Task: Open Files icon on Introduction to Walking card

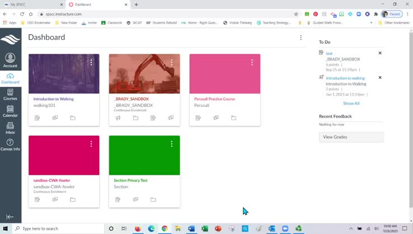Action: [73, 118]
